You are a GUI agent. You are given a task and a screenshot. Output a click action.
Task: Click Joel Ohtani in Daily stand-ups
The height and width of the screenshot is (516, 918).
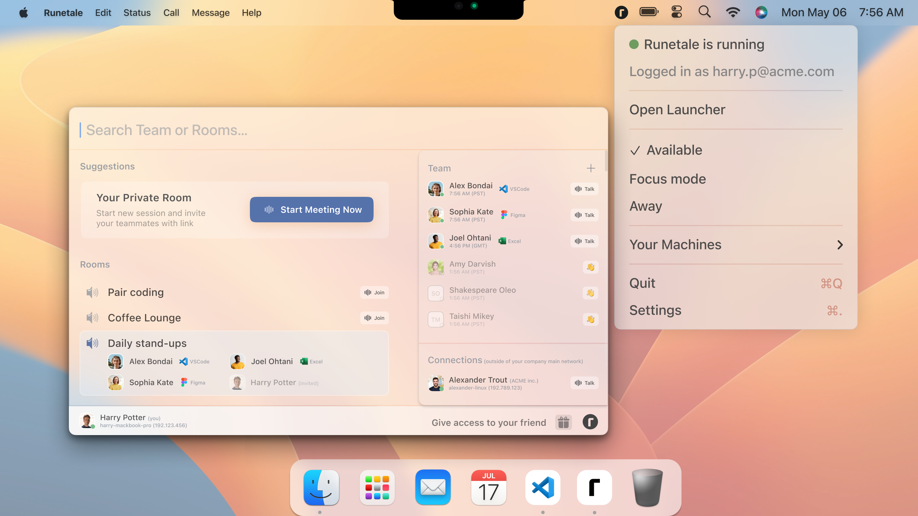point(276,362)
